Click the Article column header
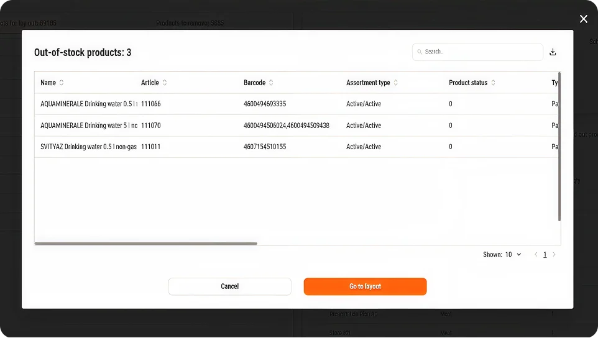This screenshot has width=598, height=338. (150, 83)
